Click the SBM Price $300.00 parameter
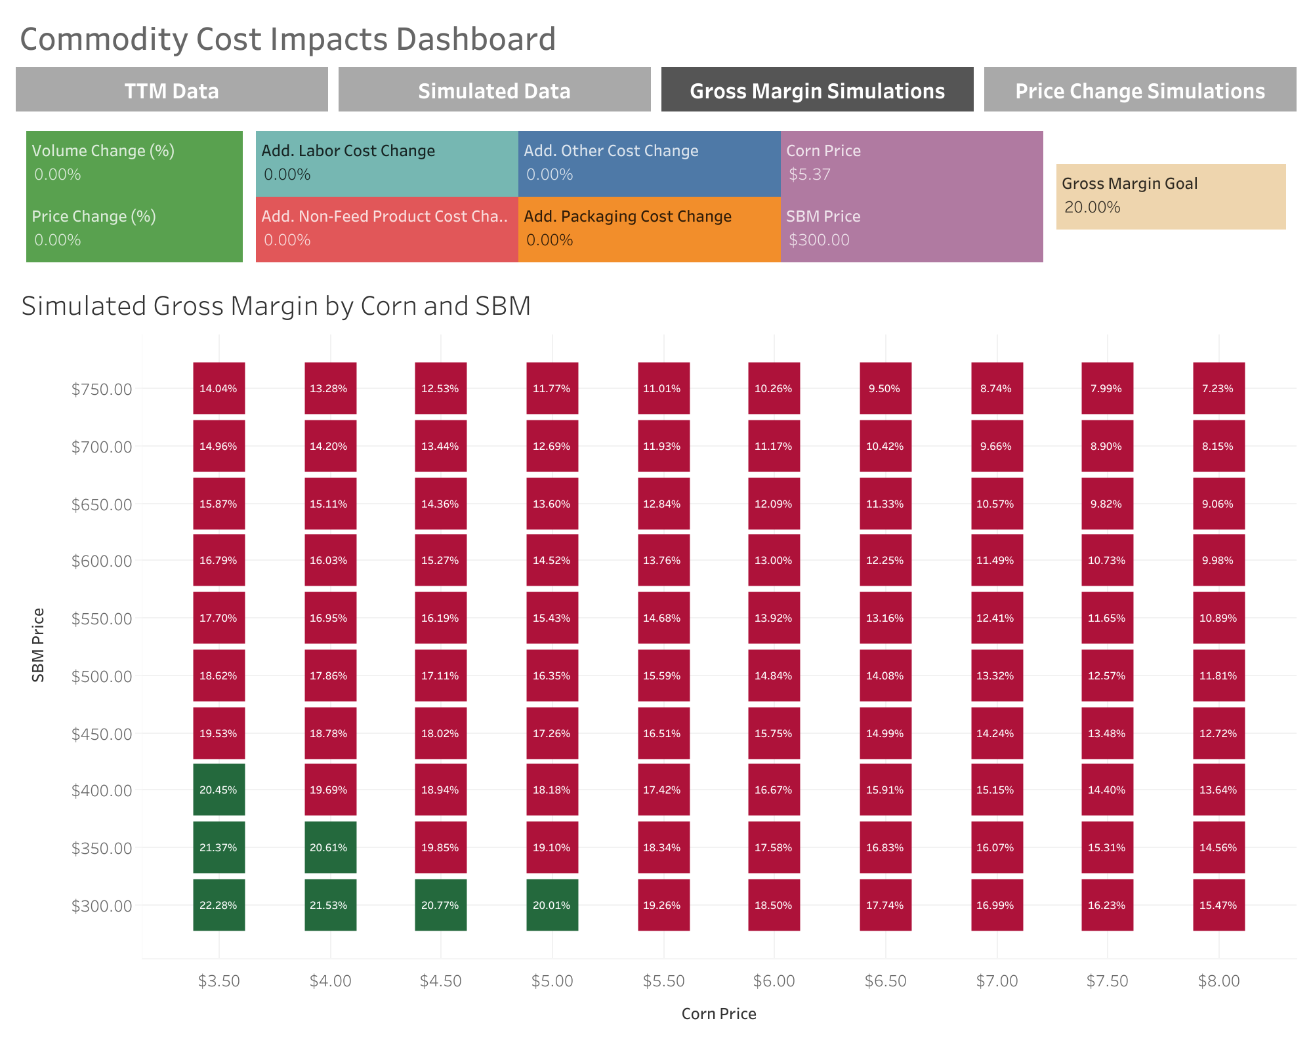 click(912, 230)
